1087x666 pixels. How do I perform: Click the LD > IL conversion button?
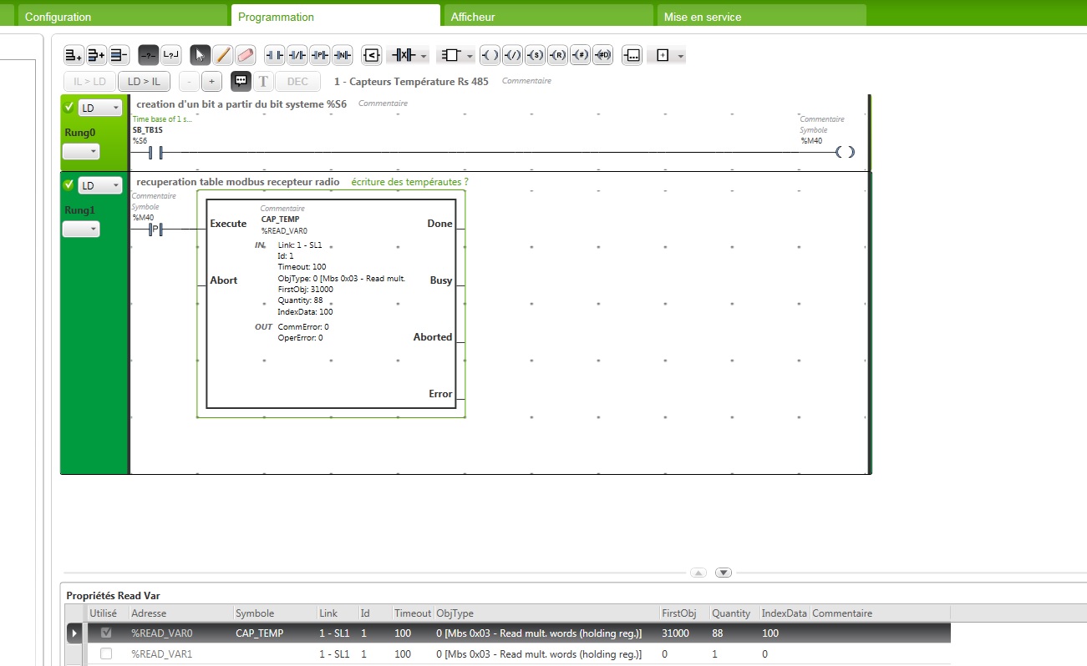coord(145,81)
